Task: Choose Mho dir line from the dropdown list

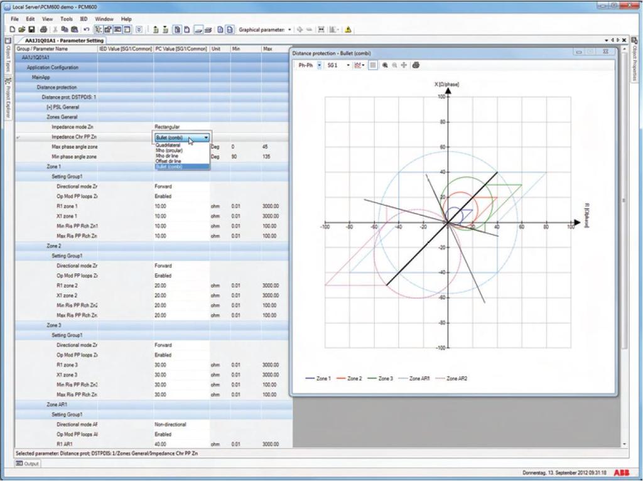Action: coord(182,156)
